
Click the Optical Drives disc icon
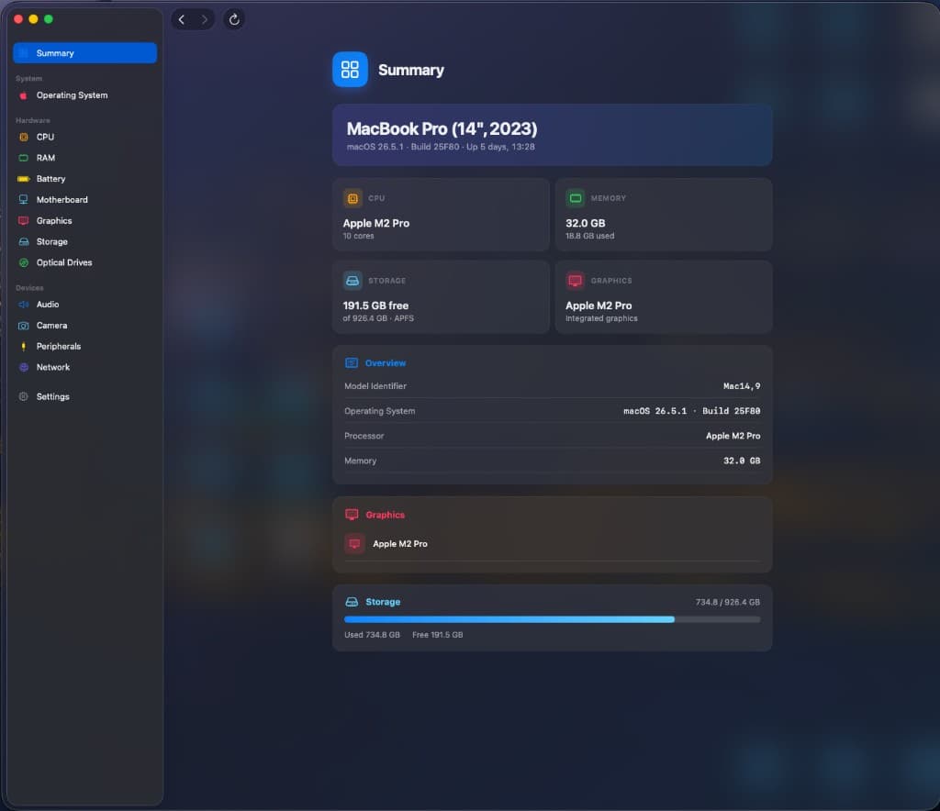click(x=23, y=263)
